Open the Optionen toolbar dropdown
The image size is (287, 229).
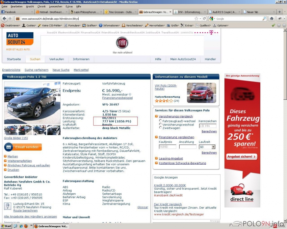click(x=221, y=25)
